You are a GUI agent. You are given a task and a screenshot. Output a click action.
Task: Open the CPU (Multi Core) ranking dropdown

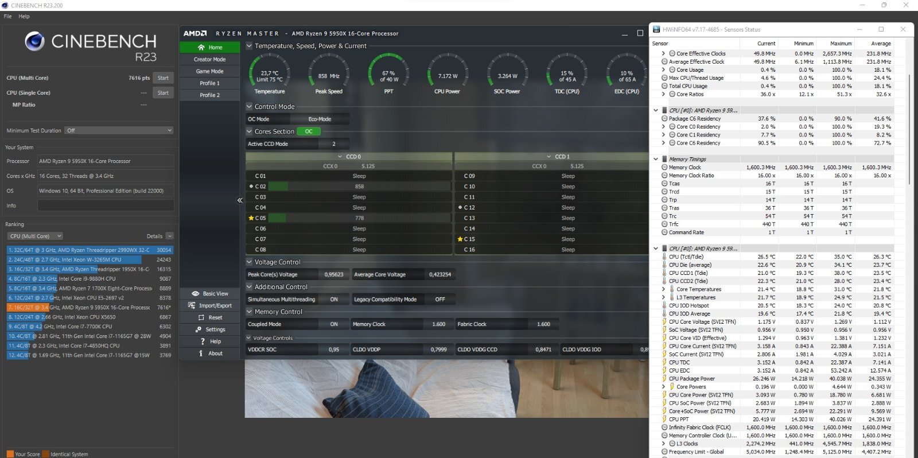tap(35, 236)
